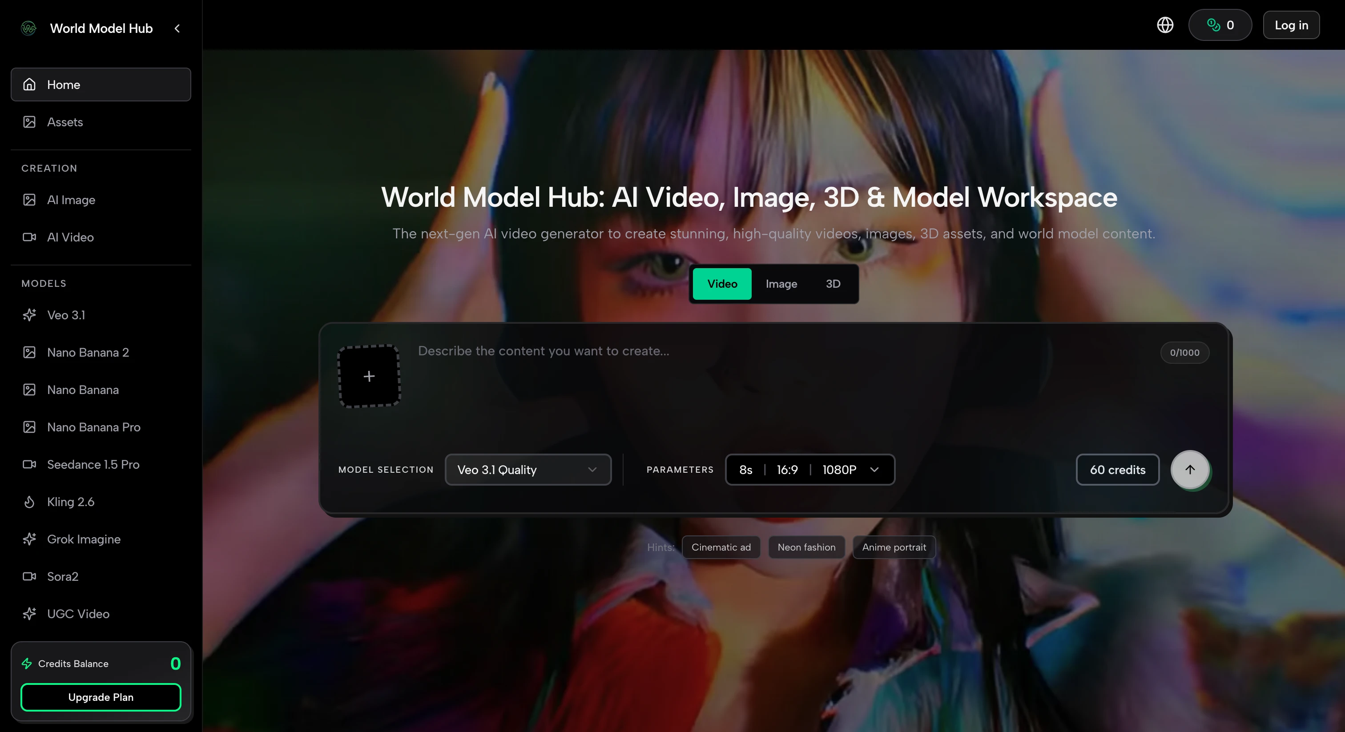Open Assets in the sidebar
Viewport: 1345px width, 732px height.
pos(65,122)
